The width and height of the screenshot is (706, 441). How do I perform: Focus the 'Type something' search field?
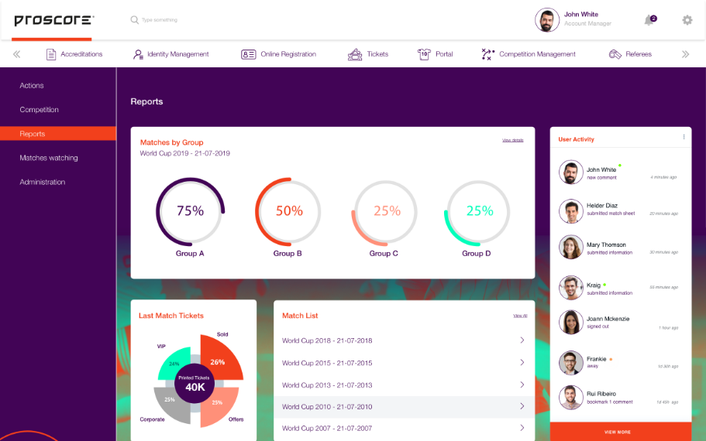point(160,20)
